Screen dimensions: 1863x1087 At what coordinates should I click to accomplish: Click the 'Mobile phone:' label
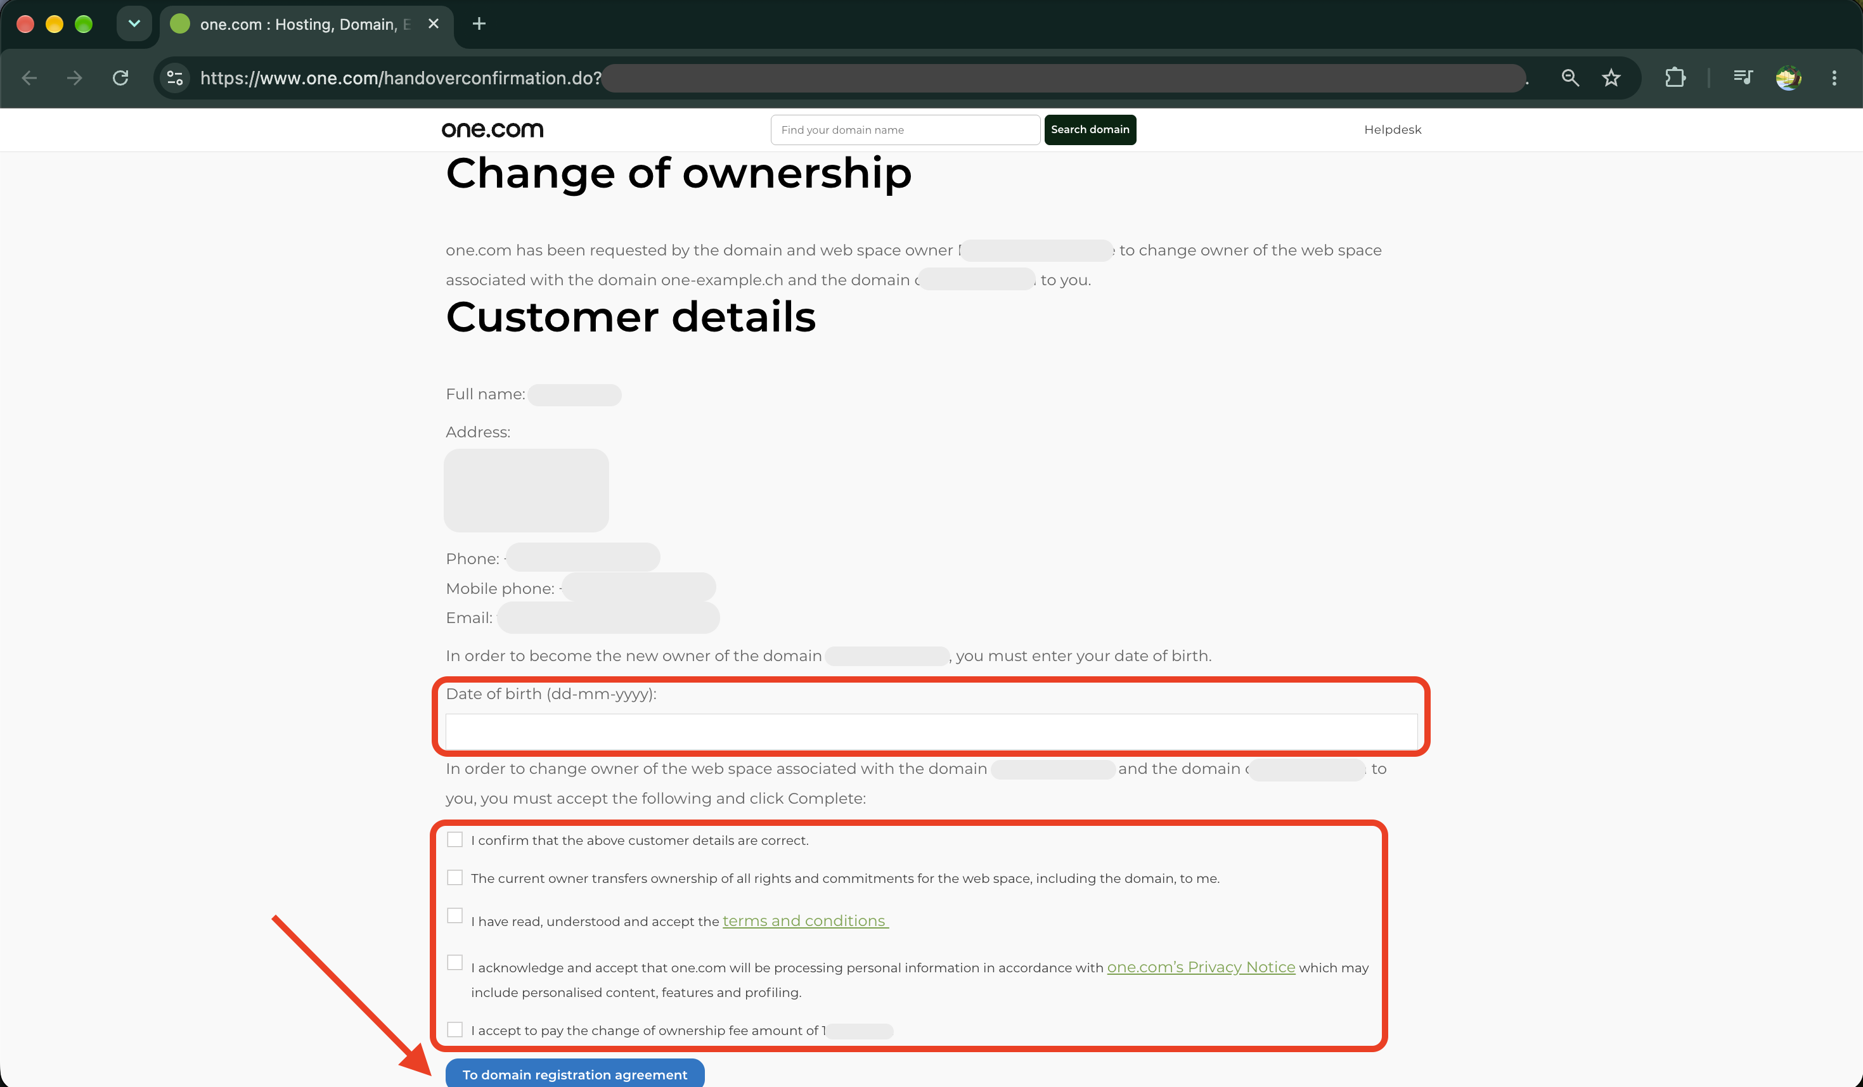500,588
